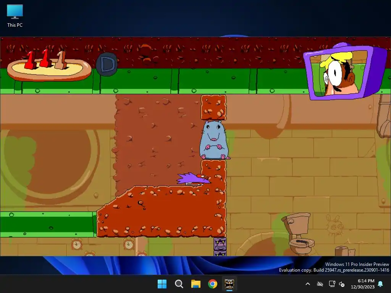Launch Google Chrome from the taskbar
Image resolution: width=391 pixels, height=293 pixels.
pyautogui.click(x=212, y=284)
